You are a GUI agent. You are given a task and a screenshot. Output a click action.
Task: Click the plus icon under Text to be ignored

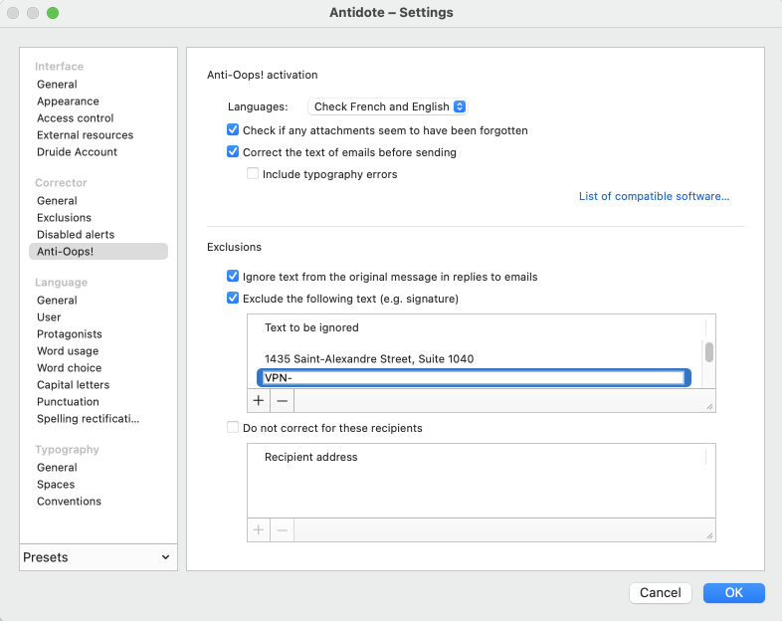coord(259,400)
